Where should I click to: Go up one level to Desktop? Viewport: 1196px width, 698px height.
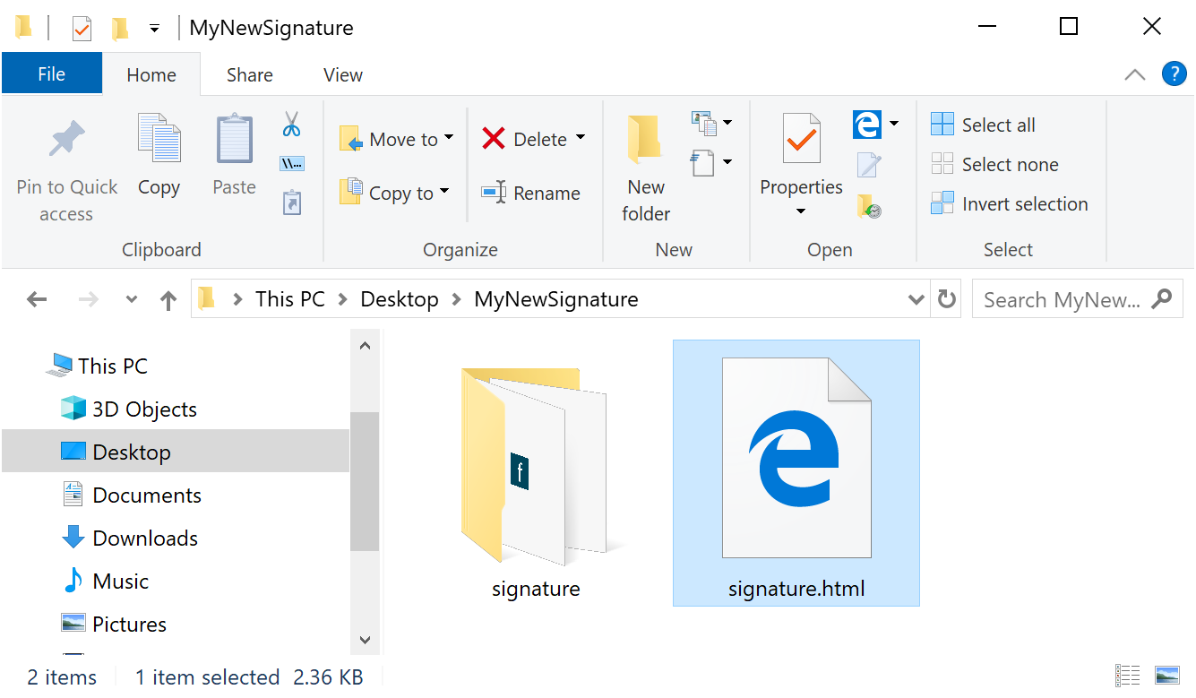[x=168, y=300]
